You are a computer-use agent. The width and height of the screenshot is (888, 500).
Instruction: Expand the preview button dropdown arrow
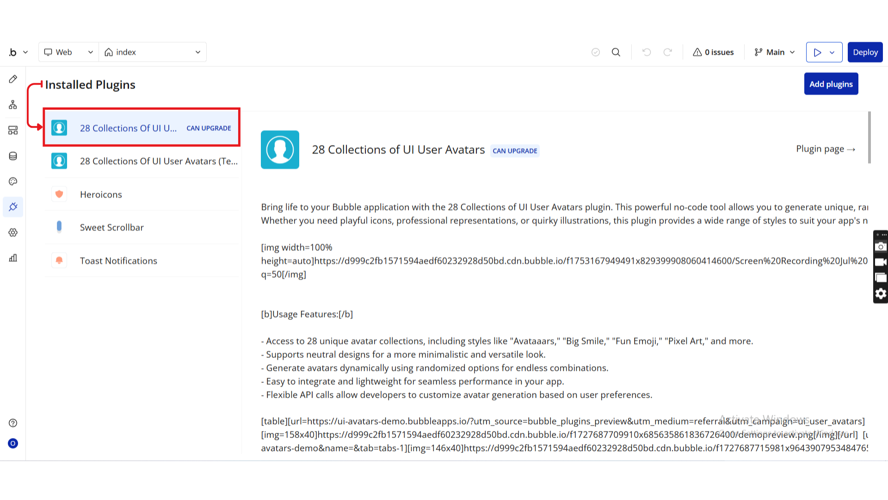point(832,52)
